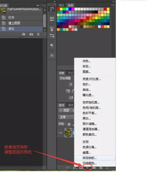Create new snapshot camera icon
This screenshot has width=147, height=175.
click(x=31, y=34)
